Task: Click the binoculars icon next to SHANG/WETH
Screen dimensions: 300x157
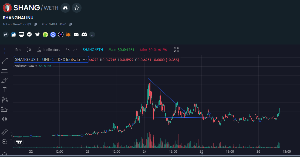Action: pyautogui.click(x=65, y=8)
